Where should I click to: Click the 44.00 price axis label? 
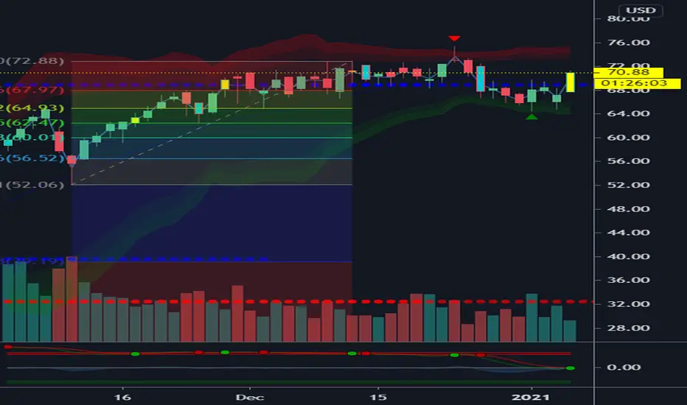628,233
